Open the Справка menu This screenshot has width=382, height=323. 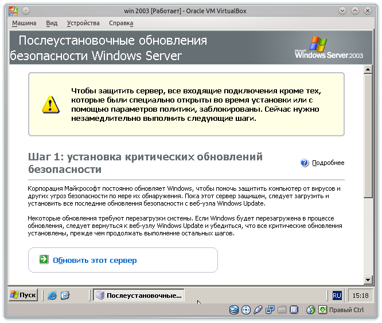pos(121,23)
